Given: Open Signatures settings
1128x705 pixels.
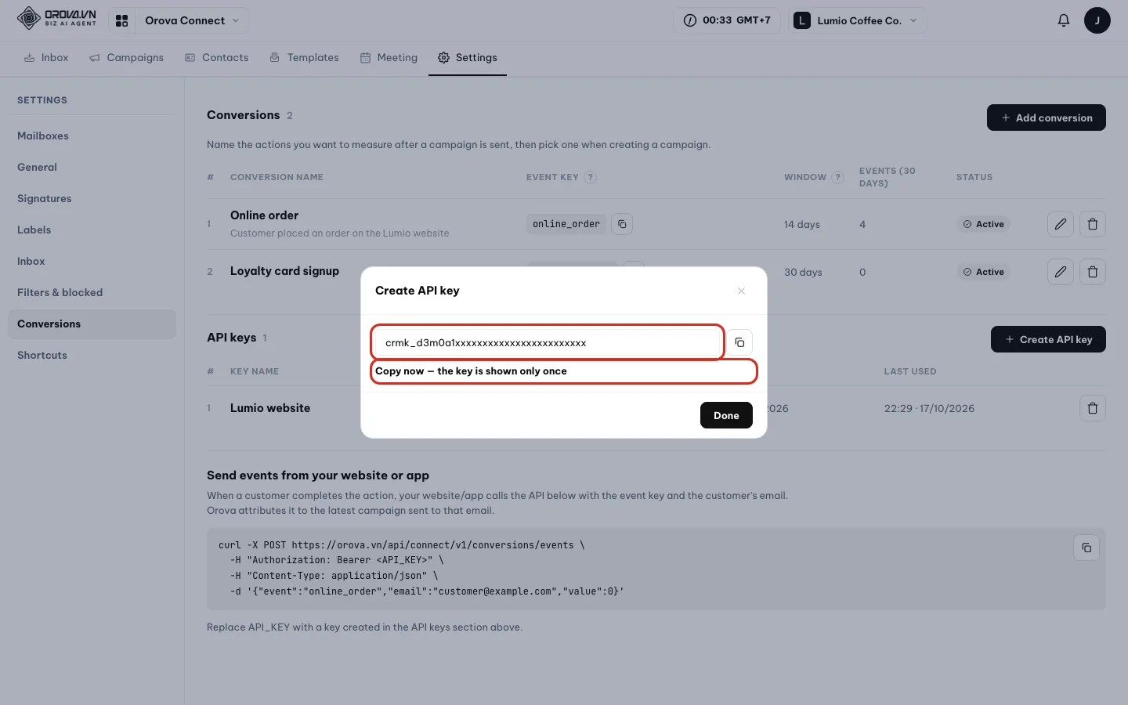Looking at the screenshot, I should pyautogui.click(x=92, y=198).
